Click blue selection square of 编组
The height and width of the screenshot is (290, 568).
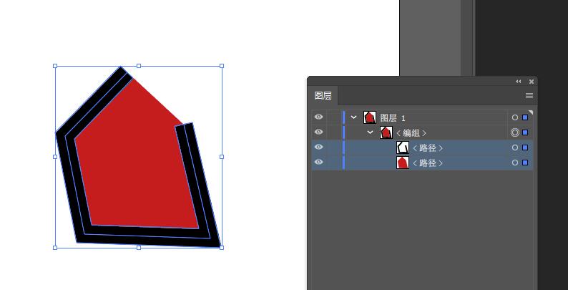tap(525, 132)
